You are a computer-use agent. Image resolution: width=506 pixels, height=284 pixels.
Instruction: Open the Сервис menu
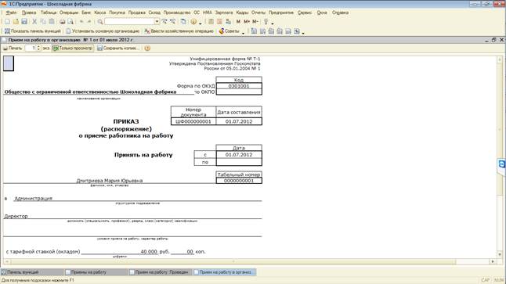pos(305,13)
